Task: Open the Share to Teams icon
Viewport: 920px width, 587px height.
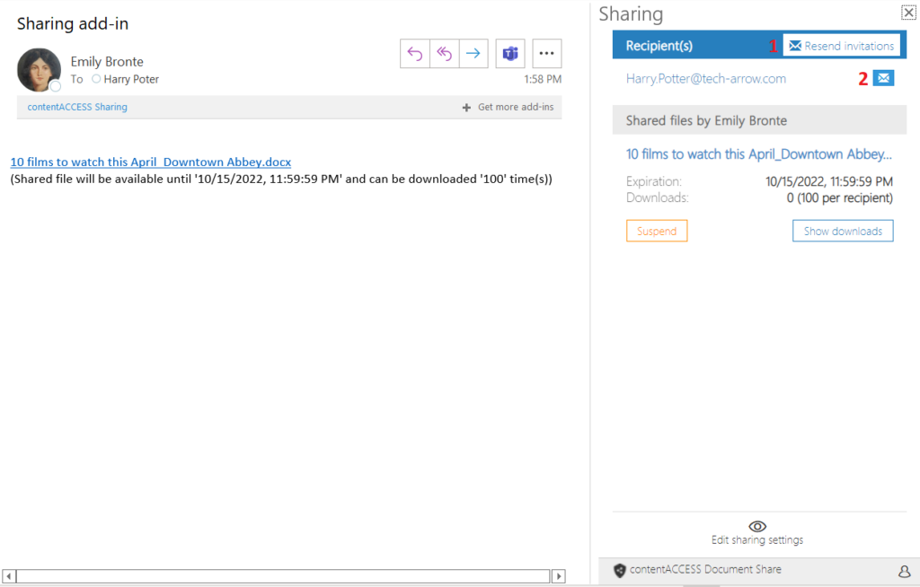Action: click(510, 54)
